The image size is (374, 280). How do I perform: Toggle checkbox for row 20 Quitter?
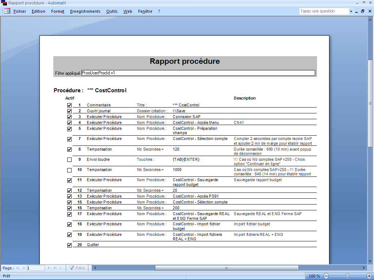click(x=69, y=245)
